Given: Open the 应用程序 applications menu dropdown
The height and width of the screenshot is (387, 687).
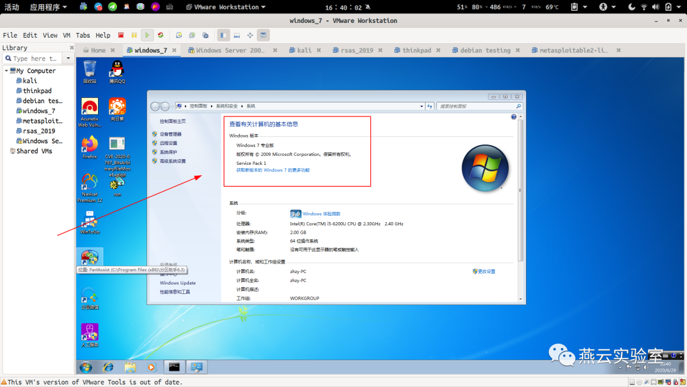Looking at the screenshot, I should click(48, 7).
